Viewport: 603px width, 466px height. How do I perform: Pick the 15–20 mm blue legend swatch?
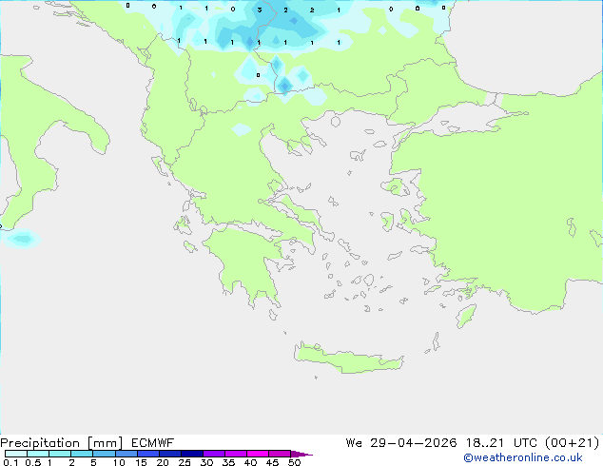(148, 454)
